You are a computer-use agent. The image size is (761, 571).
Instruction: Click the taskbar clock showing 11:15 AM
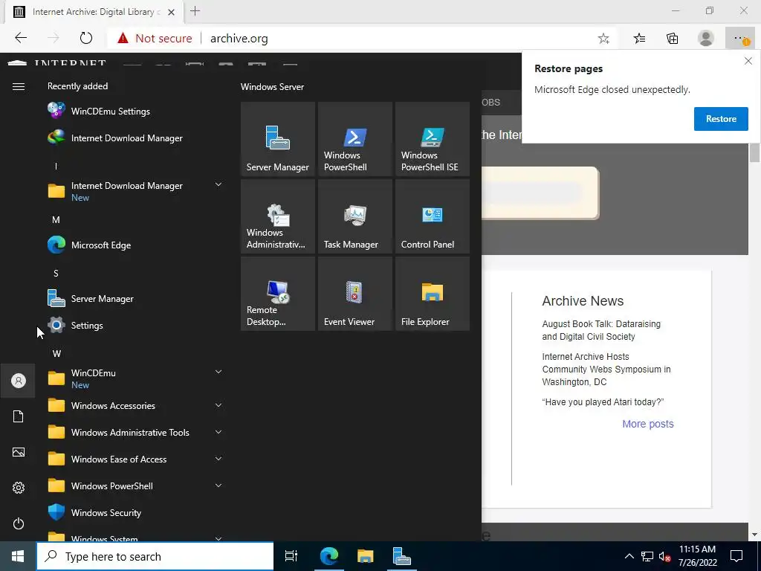pos(697,556)
